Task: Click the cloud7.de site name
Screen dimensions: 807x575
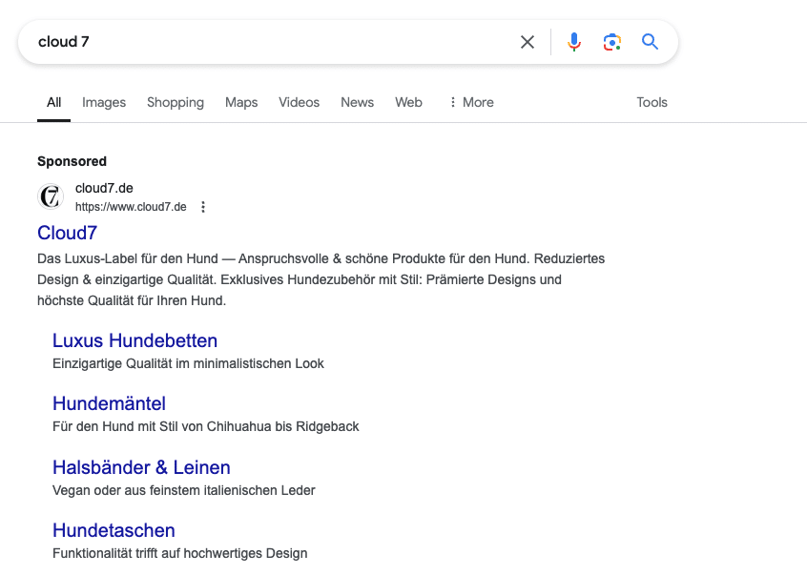Action: 104,188
